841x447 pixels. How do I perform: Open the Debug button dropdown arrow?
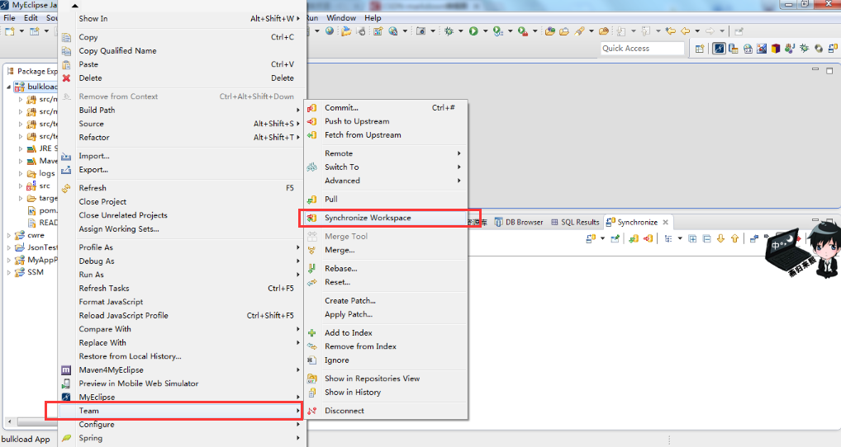coord(461,31)
